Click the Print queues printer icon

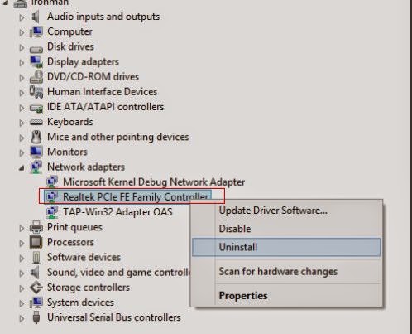pyautogui.click(x=36, y=227)
